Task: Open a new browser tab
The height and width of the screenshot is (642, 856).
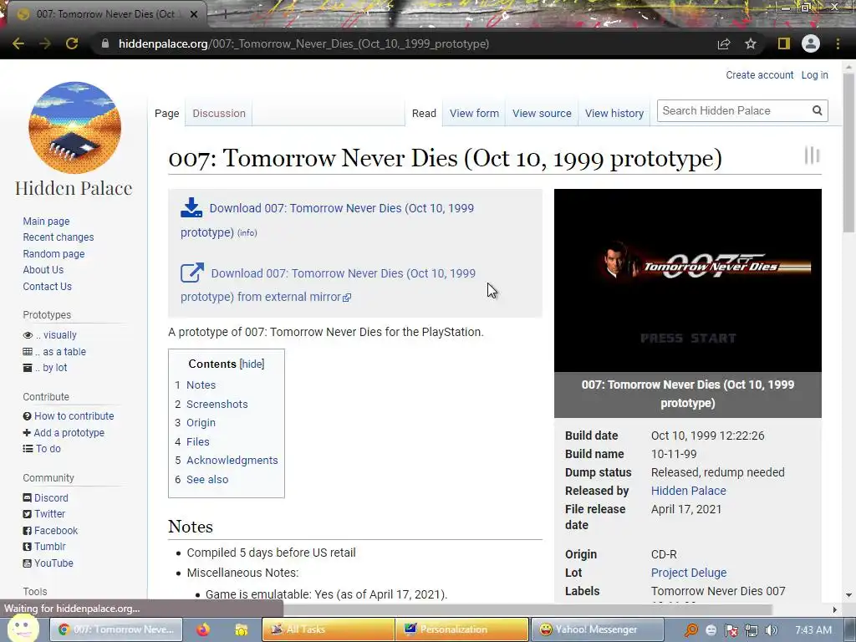Action: (x=224, y=14)
